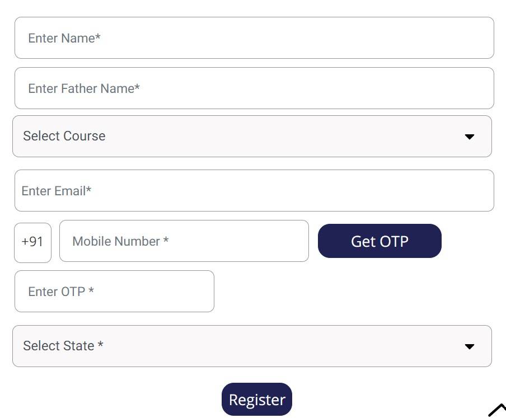
Task: Open the Select Course dropdown
Action: [252, 137]
